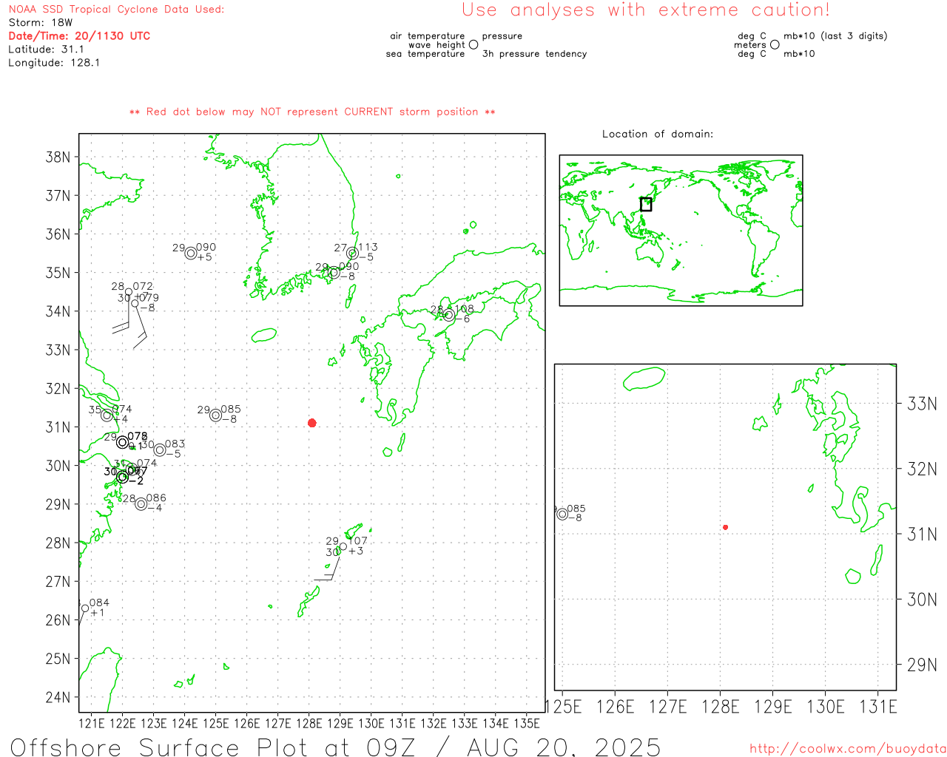The height and width of the screenshot is (757, 947).
Task: Click the legend circle beside wave height
Action: 473,44
